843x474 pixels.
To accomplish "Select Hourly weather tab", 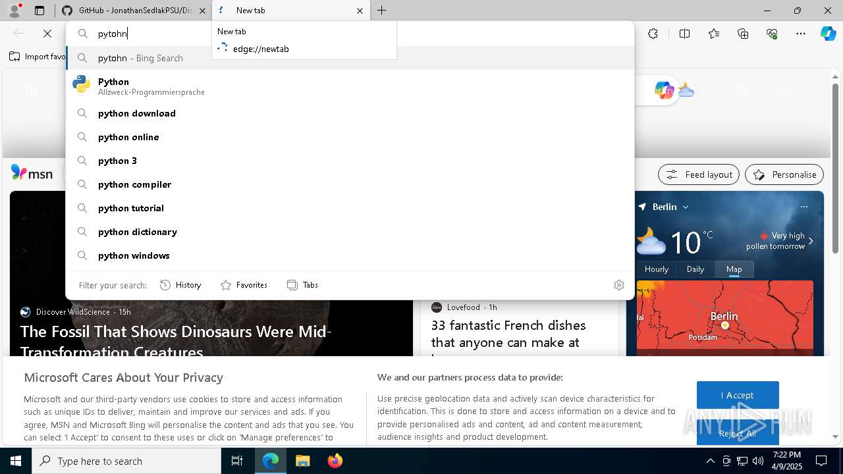I will coord(657,269).
